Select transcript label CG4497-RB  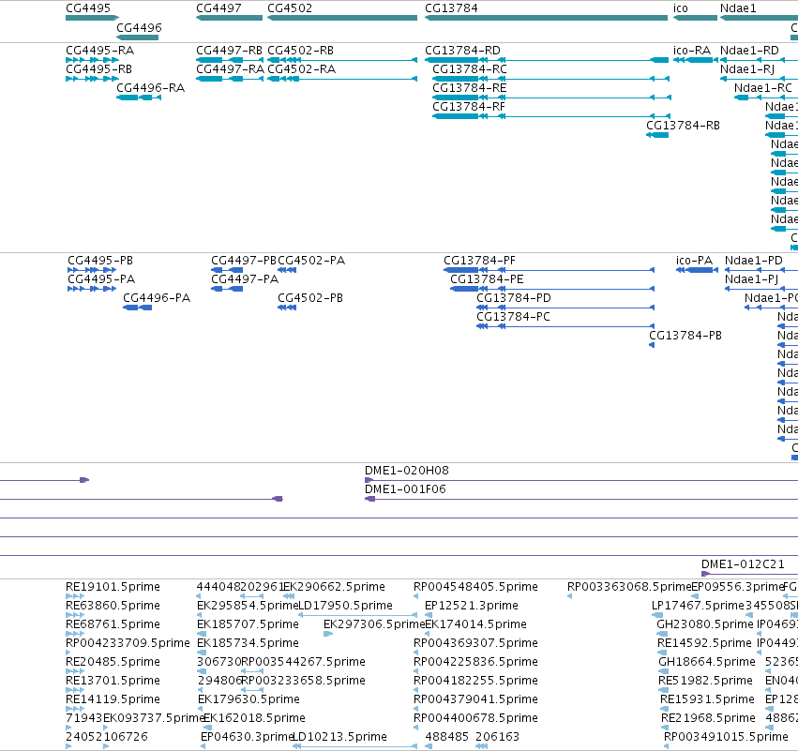230,51
